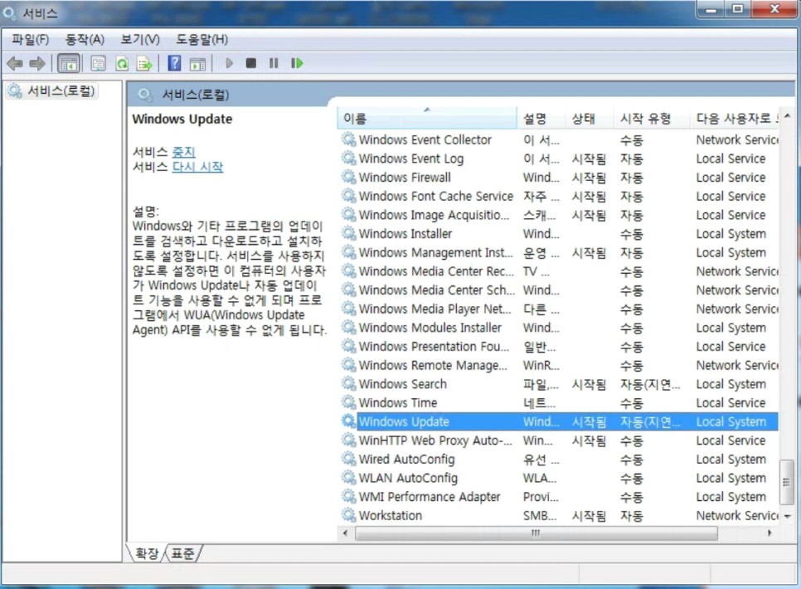Select the Windows Event Collector gear icon

tap(349, 139)
